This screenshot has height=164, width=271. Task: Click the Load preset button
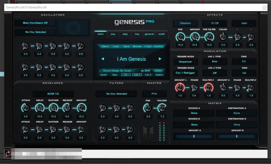point(116,46)
